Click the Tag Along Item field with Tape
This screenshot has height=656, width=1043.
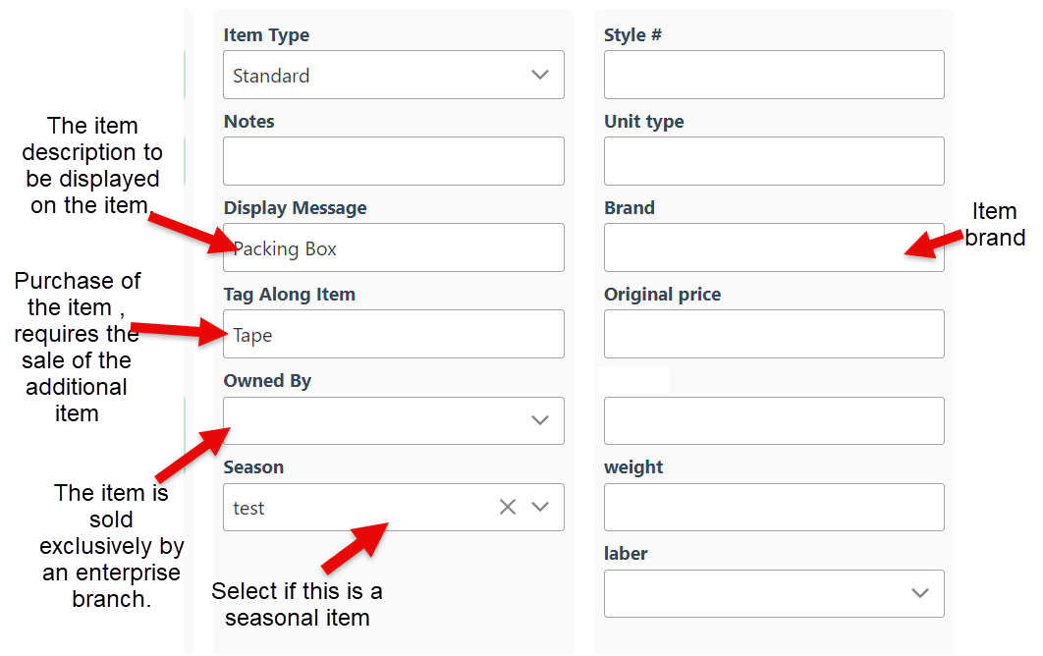click(x=393, y=335)
